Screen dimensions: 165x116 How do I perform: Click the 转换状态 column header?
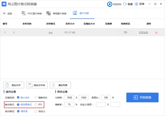click(x=125, y=24)
